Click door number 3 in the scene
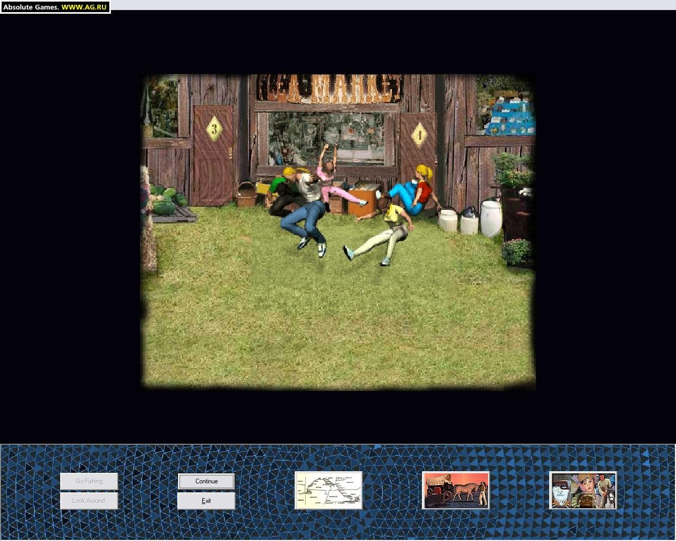 [213, 155]
